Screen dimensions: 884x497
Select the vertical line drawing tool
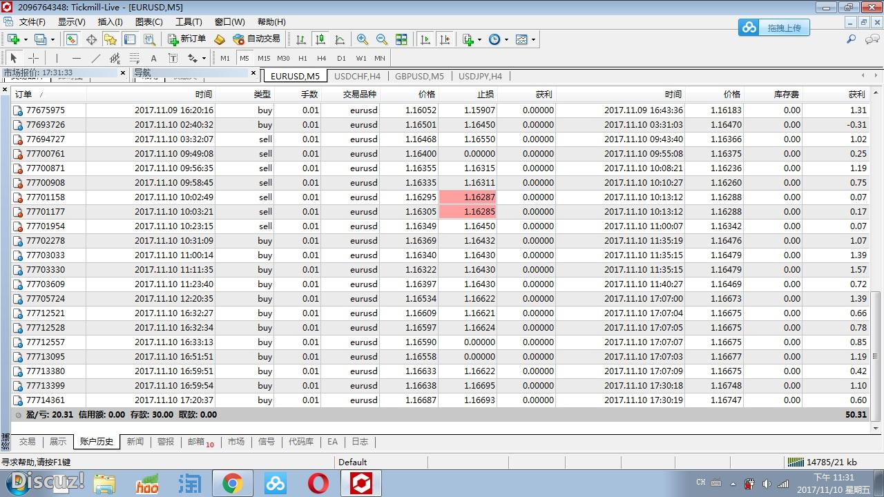point(57,58)
